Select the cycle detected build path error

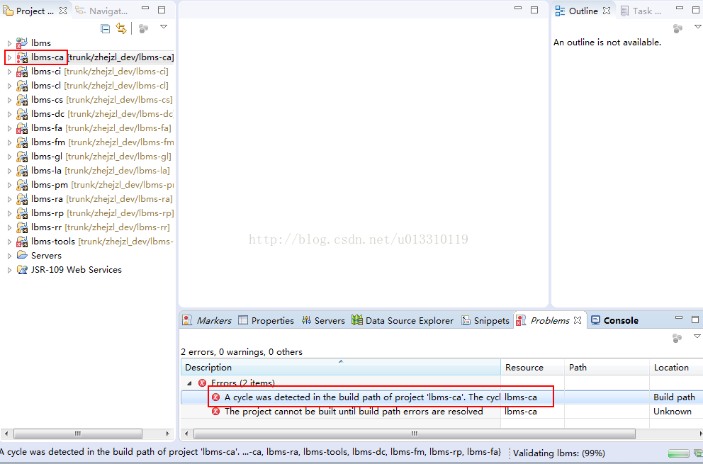click(x=362, y=397)
